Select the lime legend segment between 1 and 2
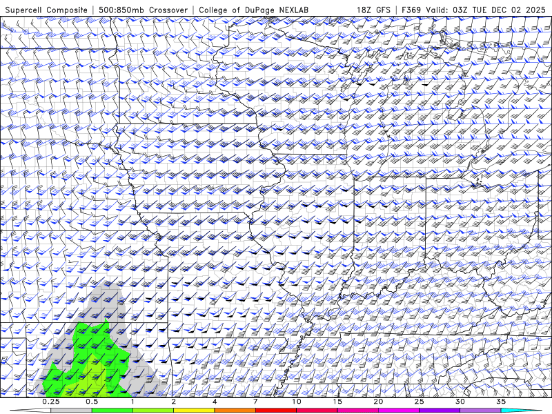Screen dimensions: 552x414 152,411
